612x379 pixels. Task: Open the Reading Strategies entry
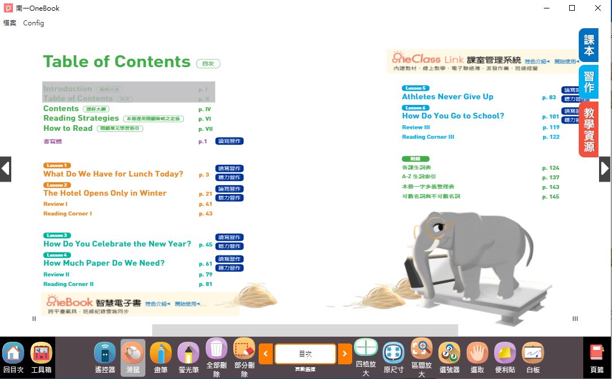coord(113,118)
